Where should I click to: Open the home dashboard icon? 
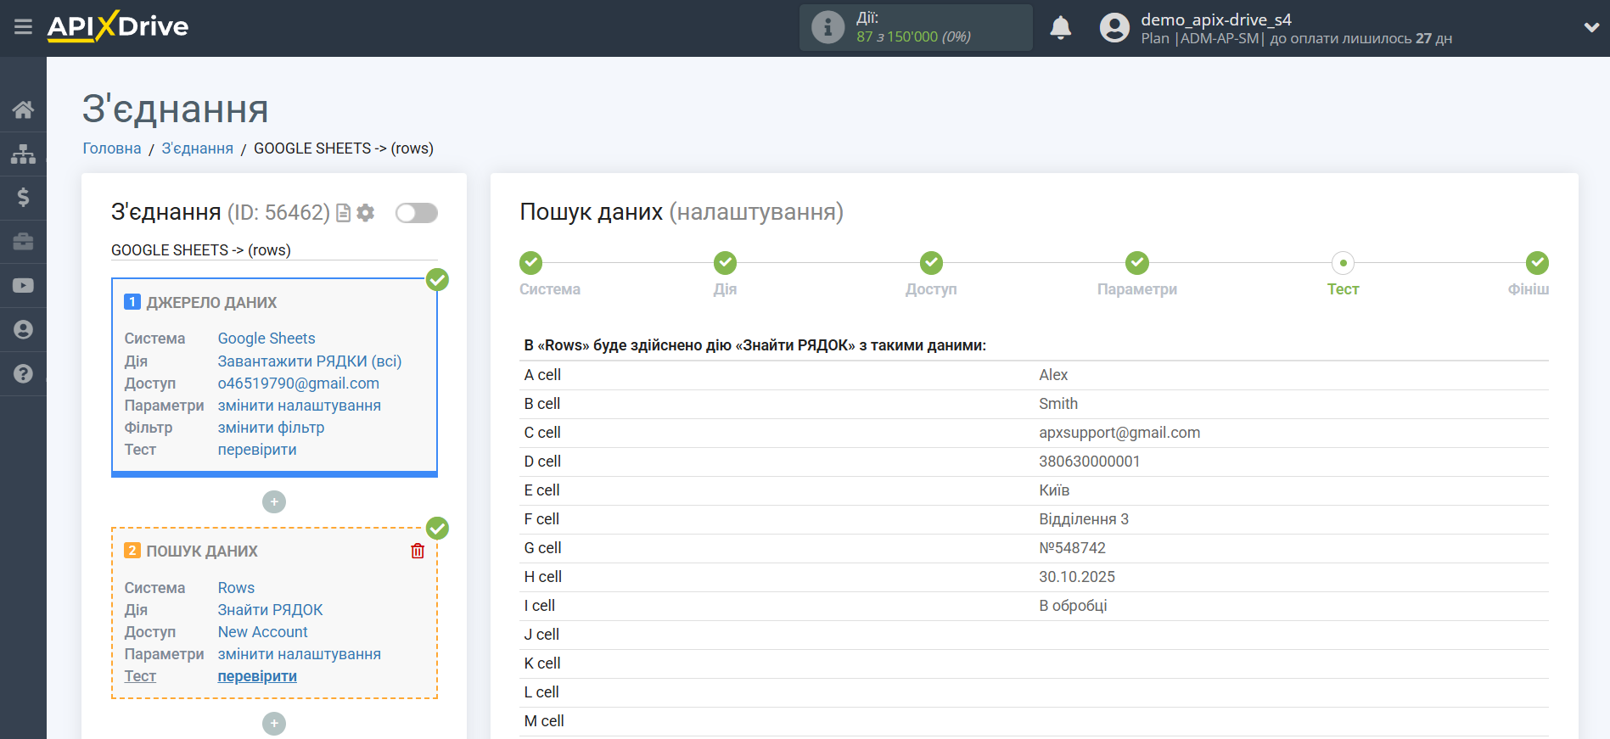point(23,109)
